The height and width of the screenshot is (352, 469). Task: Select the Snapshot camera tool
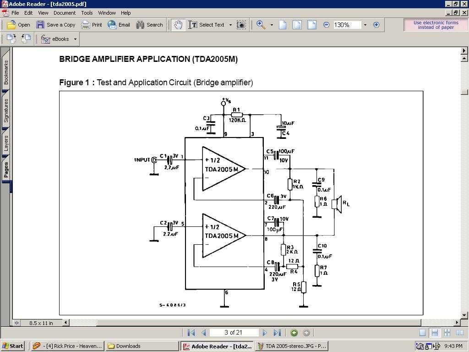(241, 25)
